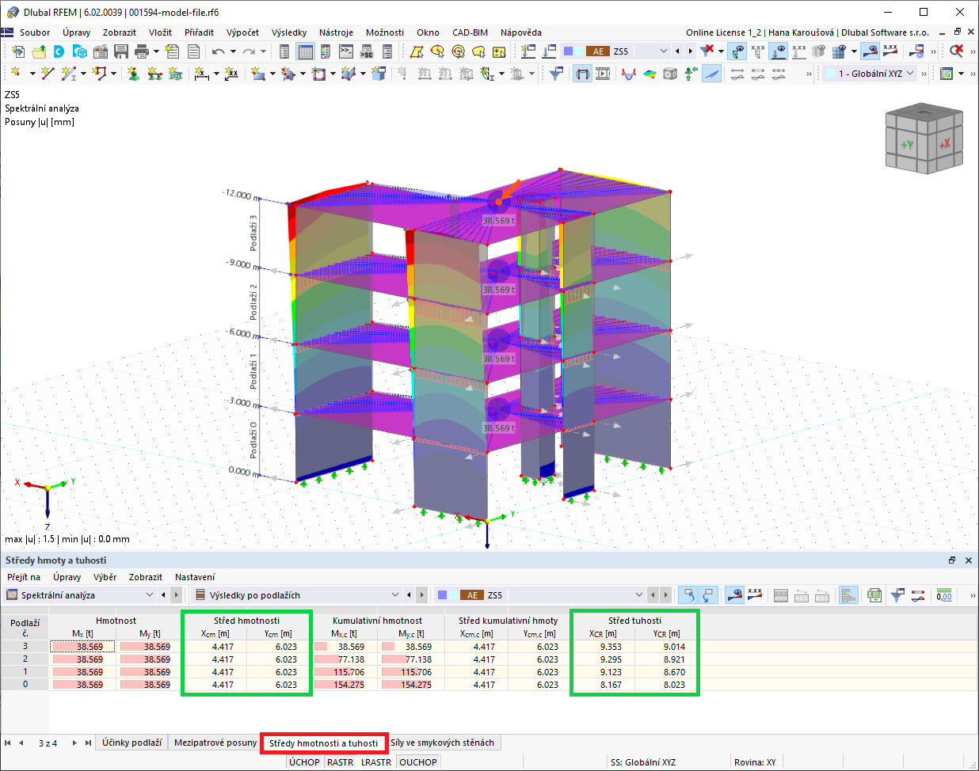Image resolution: width=979 pixels, height=771 pixels.
Task: Click the Dlubal Center blue icon
Action: [59, 51]
